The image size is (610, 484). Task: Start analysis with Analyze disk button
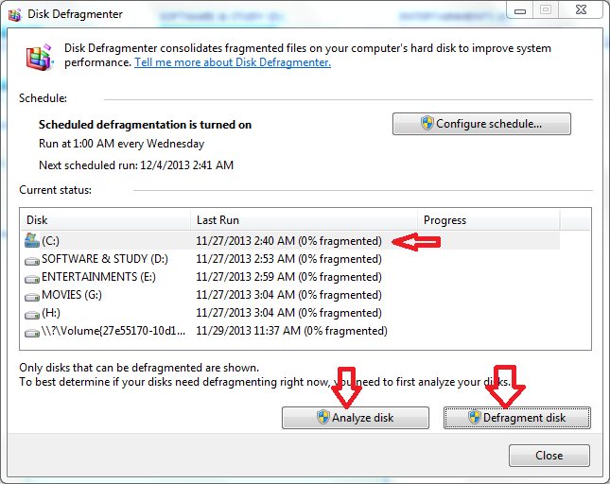356,418
